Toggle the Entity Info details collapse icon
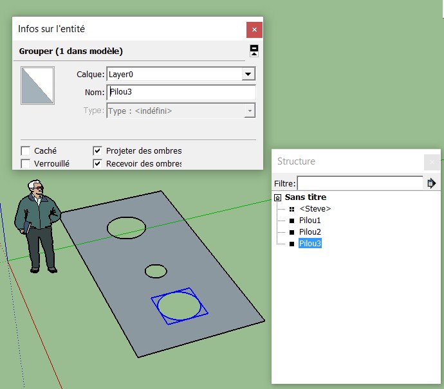Screen dimensions: 444x389 (254, 51)
